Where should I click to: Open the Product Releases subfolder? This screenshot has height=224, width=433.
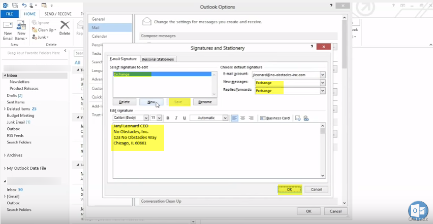point(24,89)
